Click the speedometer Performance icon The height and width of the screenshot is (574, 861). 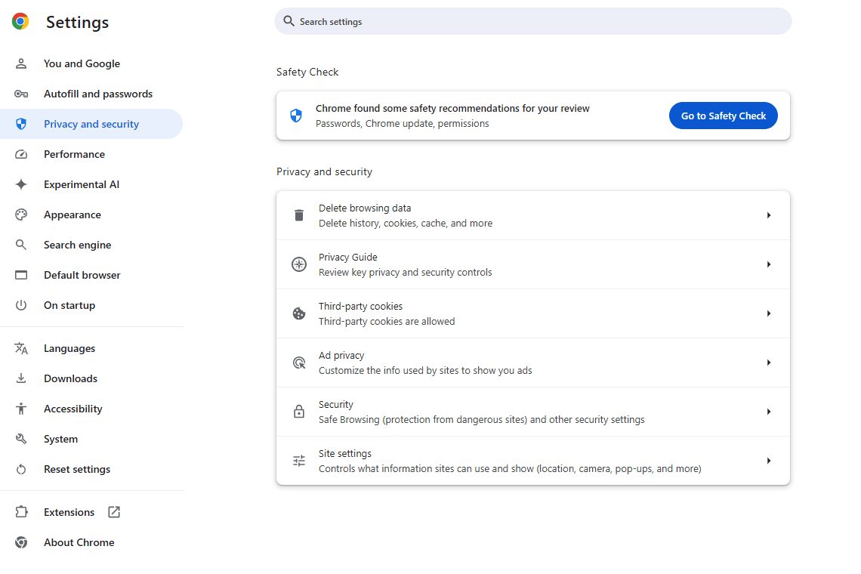pyautogui.click(x=21, y=154)
